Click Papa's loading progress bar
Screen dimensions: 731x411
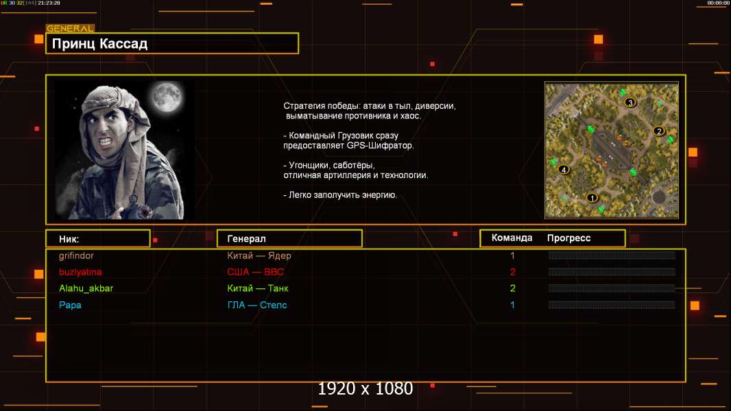point(612,305)
